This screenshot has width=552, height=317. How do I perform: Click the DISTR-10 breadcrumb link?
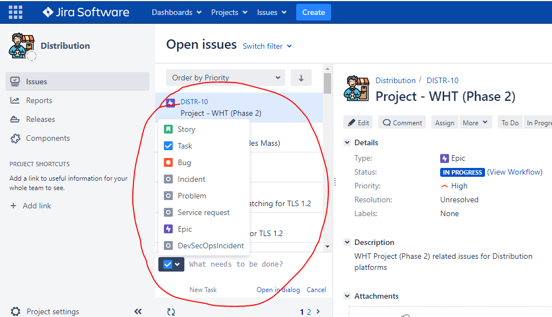pyautogui.click(x=442, y=80)
